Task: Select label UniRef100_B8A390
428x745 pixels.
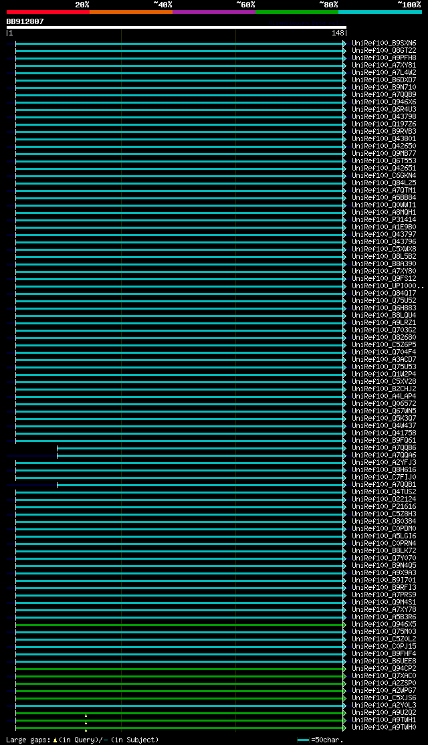Action: coord(384,263)
